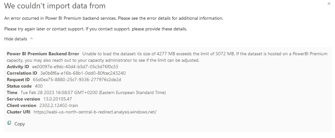Click the bold Activity ID label
Screen dimensions: 335x138
point(18,67)
